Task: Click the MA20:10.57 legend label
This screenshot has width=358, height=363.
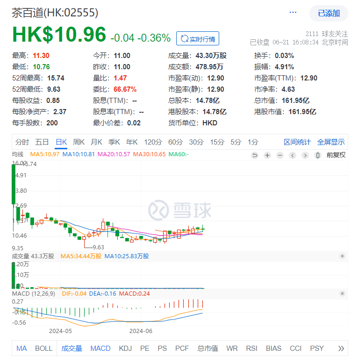Action: coord(114,154)
